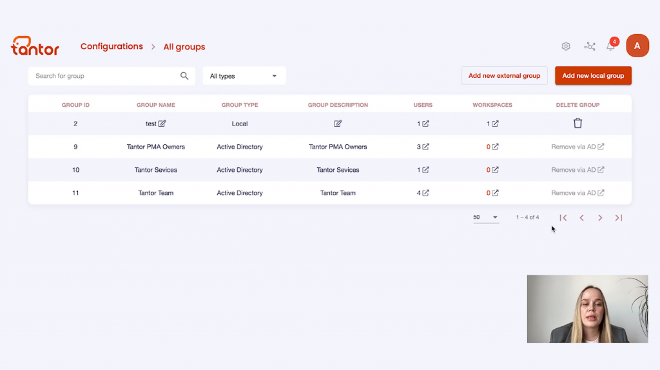Go to the previous page

click(x=582, y=217)
